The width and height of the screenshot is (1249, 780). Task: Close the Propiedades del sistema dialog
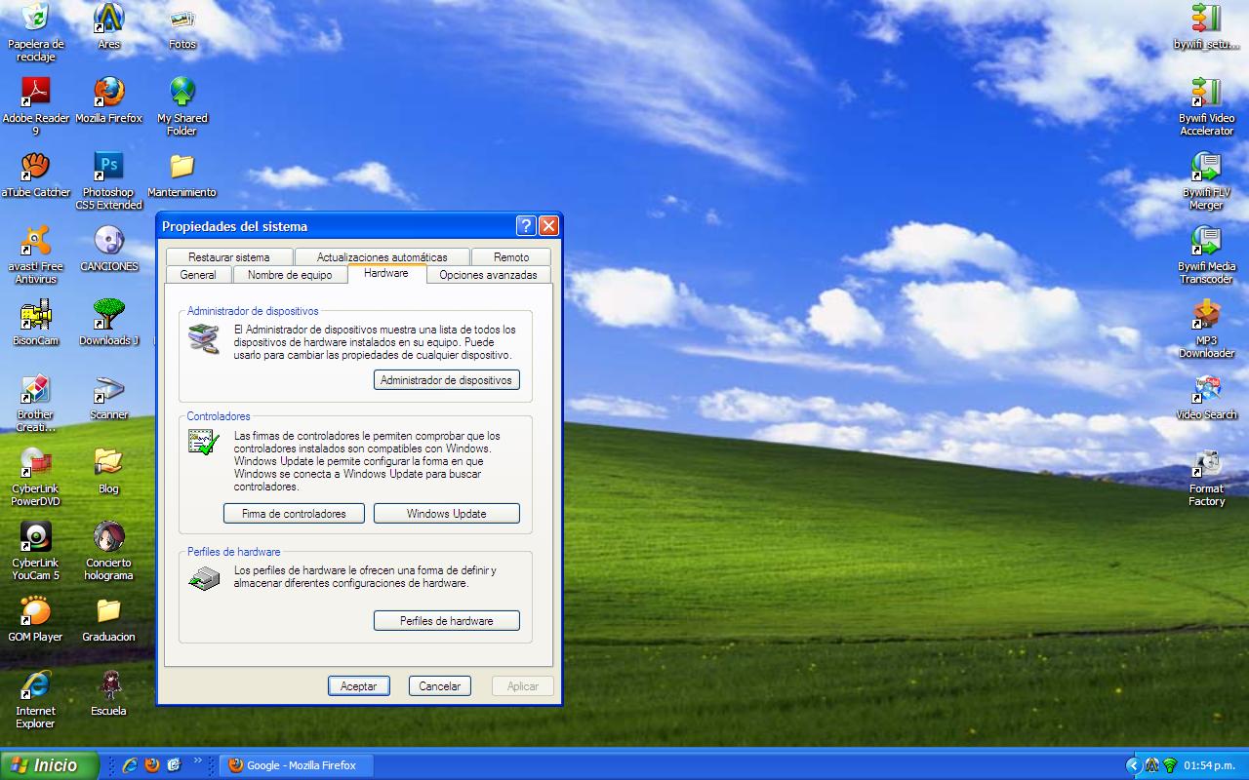coord(548,226)
